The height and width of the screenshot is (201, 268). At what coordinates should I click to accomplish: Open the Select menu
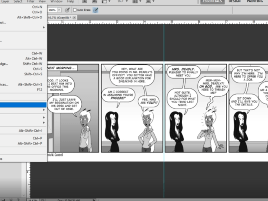18,1
